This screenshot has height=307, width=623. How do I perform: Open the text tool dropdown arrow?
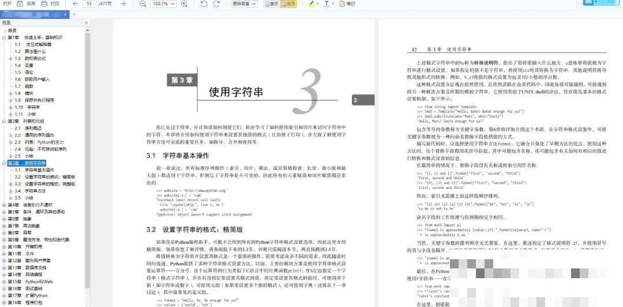[333, 4]
